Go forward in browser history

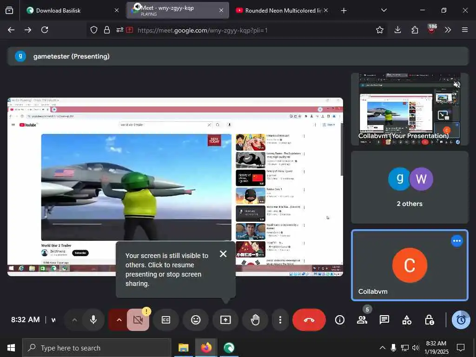(x=28, y=30)
